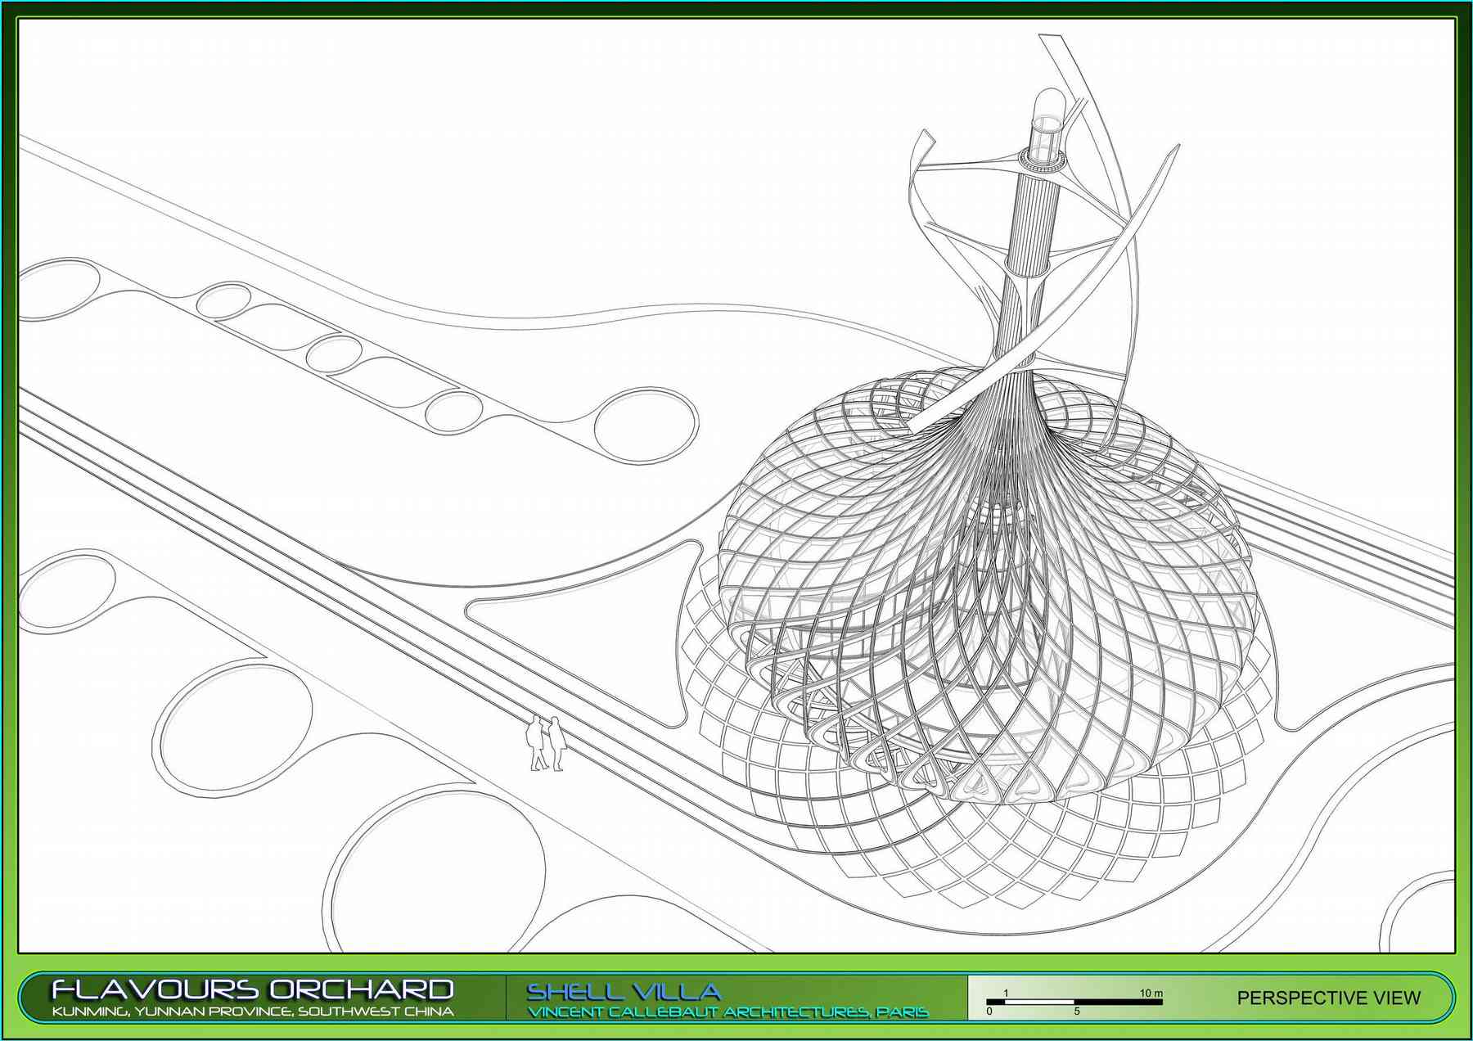Click the Kunming, Yunnan Province location text
The height and width of the screenshot is (1041, 1473).
252,1012
